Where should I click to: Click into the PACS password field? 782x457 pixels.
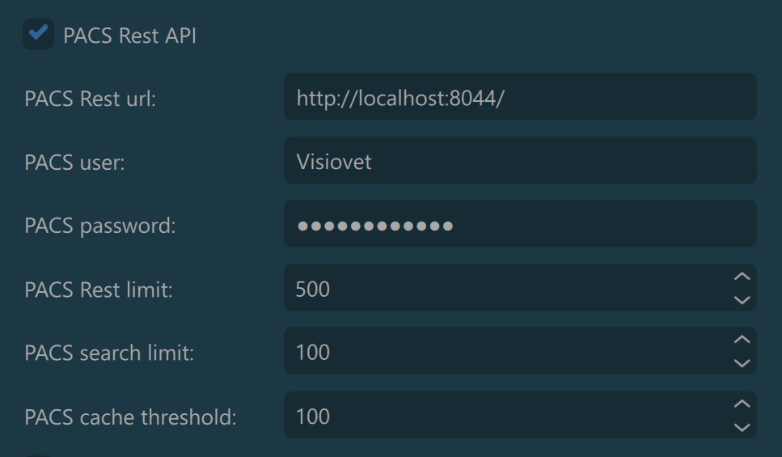(519, 224)
